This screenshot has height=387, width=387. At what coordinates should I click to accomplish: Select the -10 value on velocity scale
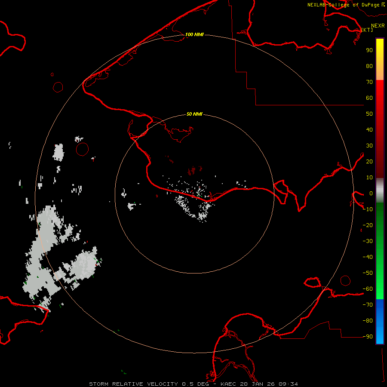[x=368, y=209]
